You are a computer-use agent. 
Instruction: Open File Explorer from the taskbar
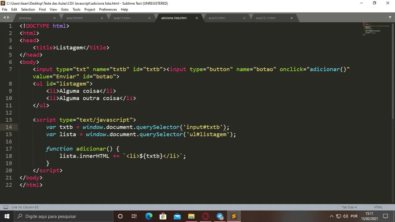191,216
